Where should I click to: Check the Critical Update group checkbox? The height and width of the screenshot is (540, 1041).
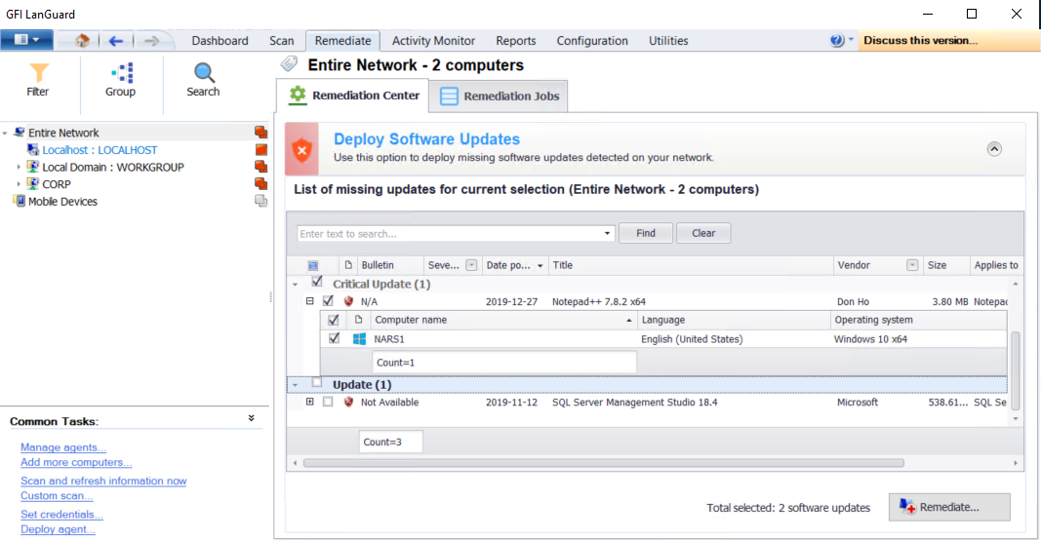[x=317, y=282]
